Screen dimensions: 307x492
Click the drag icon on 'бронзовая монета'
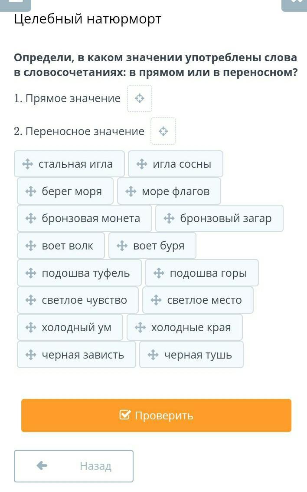(31, 218)
